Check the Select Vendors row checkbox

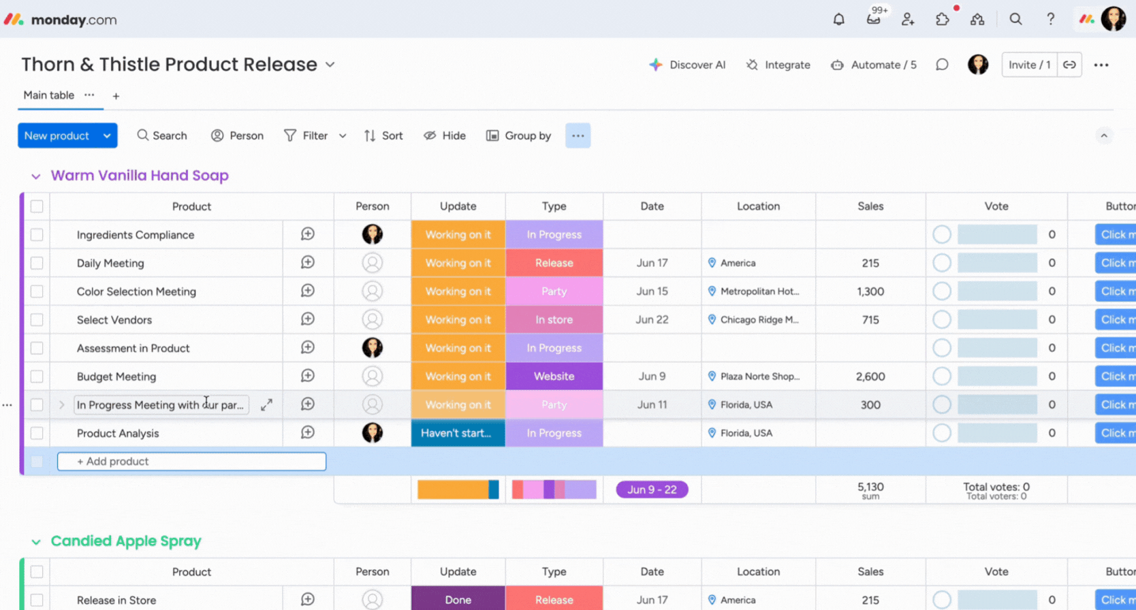point(37,319)
